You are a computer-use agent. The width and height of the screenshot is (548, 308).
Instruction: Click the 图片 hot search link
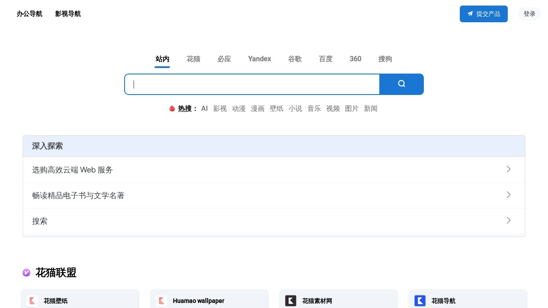pyautogui.click(x=352, y=109)
